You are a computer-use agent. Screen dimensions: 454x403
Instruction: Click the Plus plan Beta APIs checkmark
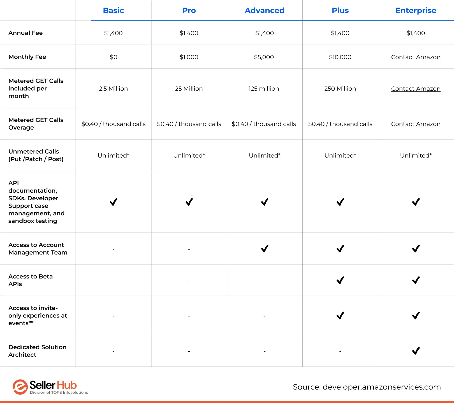[340, 280]
